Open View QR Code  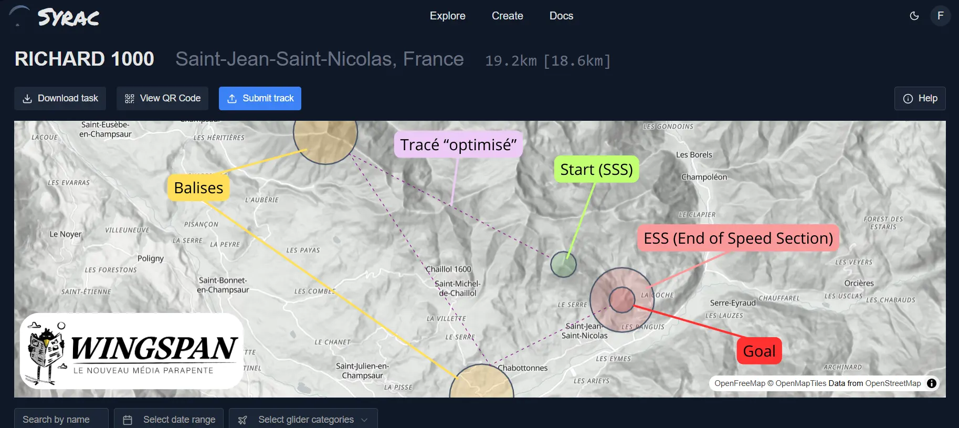tap(162, 98)
